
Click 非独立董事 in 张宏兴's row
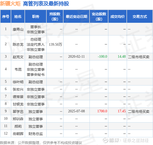[x=36, y=89]
